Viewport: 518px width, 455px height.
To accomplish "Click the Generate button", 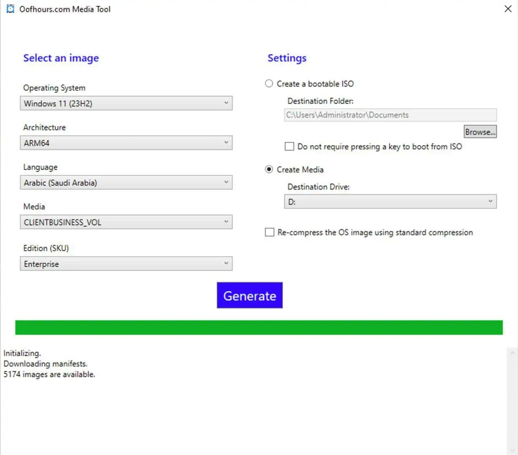I will (250, 295).
